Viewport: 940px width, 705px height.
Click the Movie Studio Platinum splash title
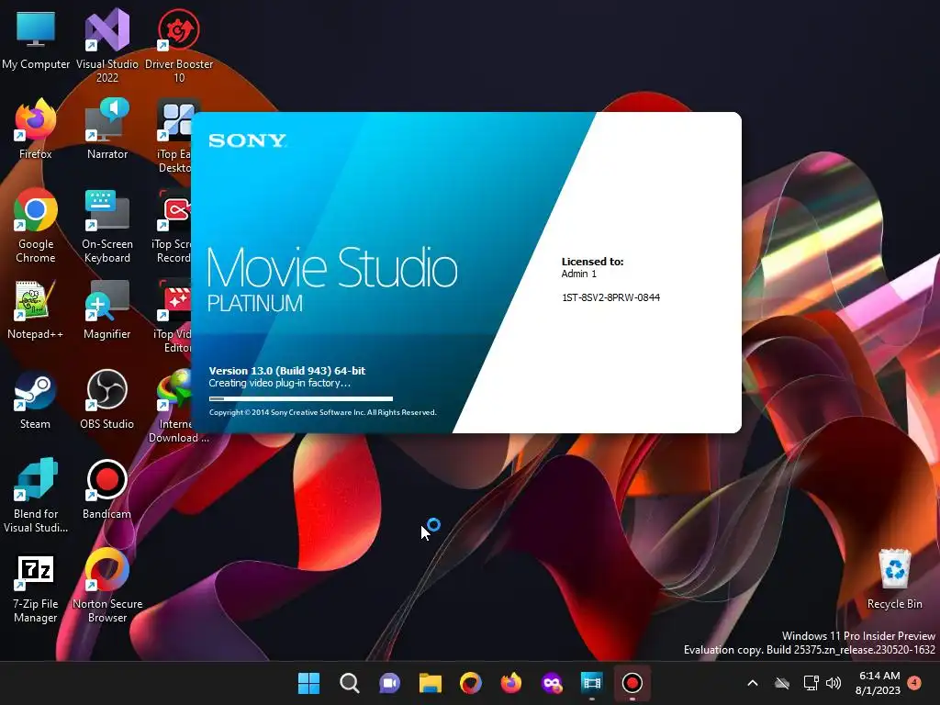tap(332, 279)
